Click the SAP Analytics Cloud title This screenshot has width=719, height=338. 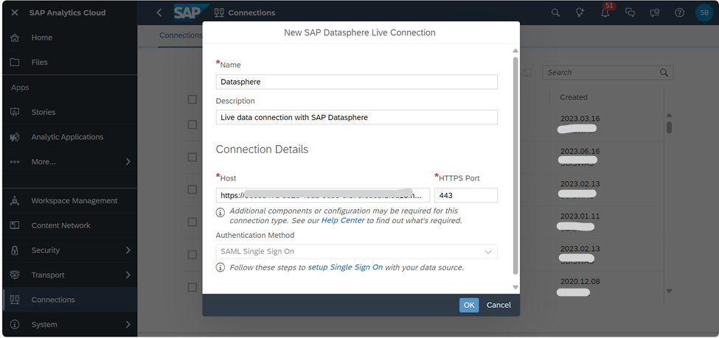[67, 13]
